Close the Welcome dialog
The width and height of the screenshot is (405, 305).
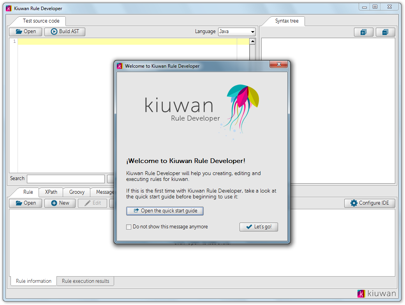[278, 65]
